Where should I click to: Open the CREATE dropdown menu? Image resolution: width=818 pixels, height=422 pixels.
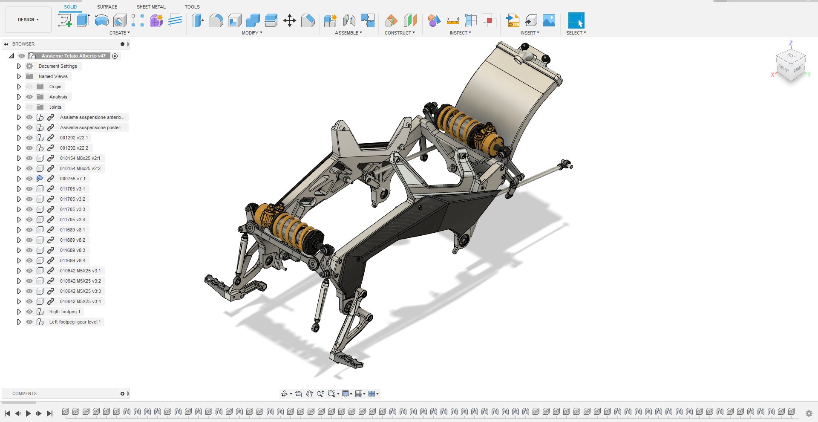click(119, 33)
